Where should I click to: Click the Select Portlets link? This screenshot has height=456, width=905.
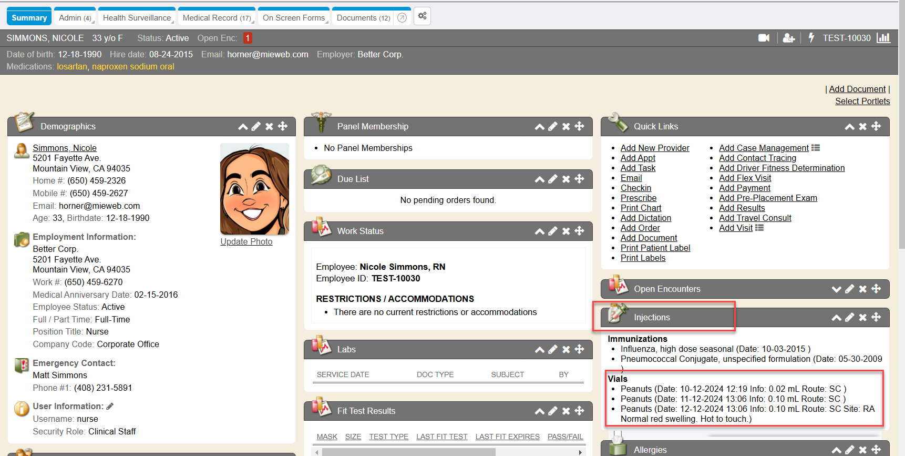862,101
